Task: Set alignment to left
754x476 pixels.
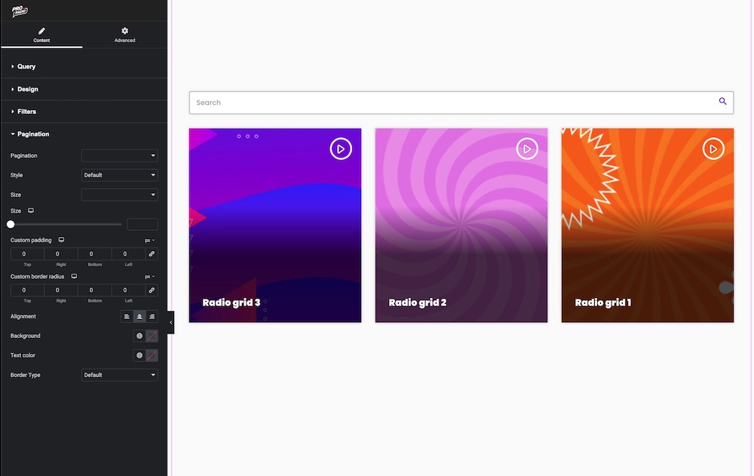Action: pos(127,317)
